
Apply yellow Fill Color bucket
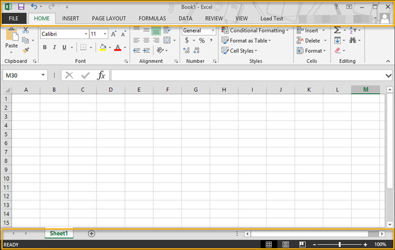pos(103,47)
